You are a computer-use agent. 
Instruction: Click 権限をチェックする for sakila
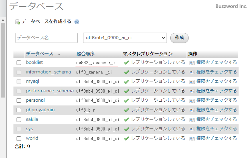tap(217, 119)
